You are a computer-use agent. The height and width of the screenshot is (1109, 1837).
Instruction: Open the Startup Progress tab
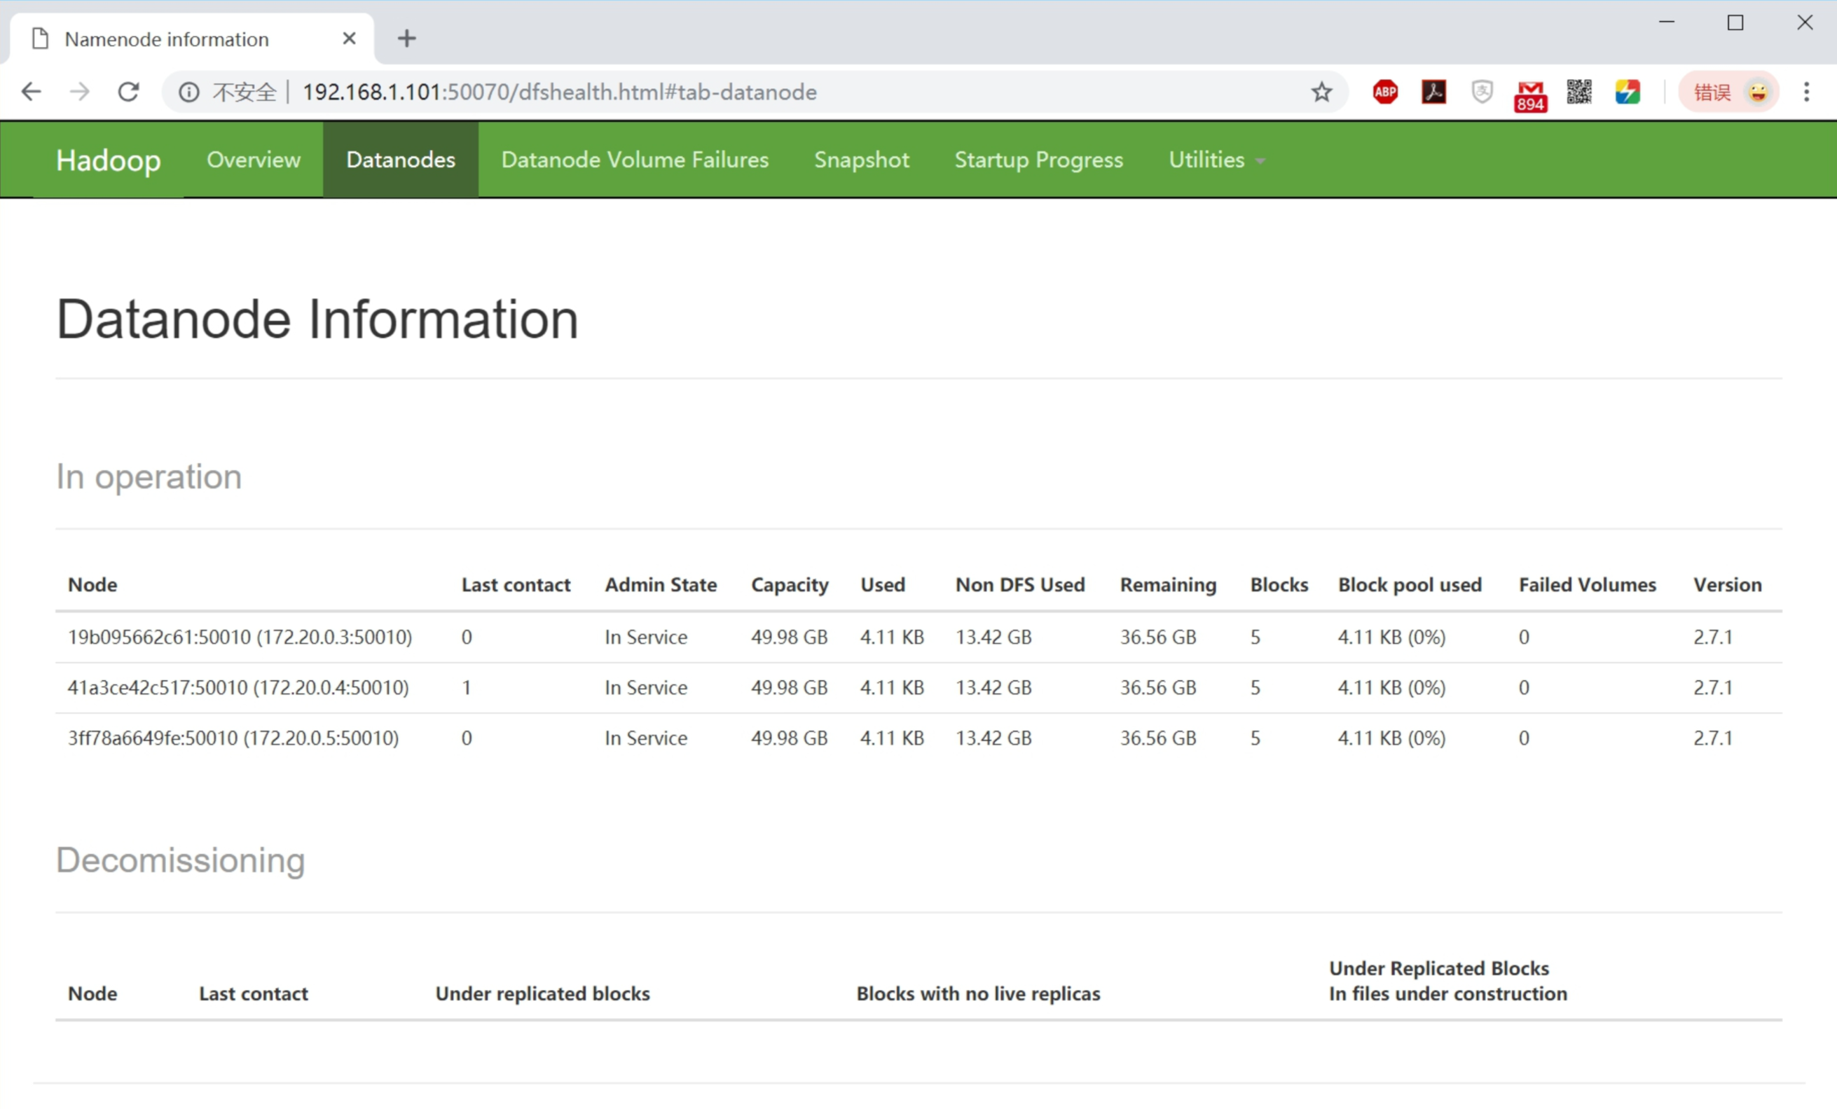(x=1038, y=160)
